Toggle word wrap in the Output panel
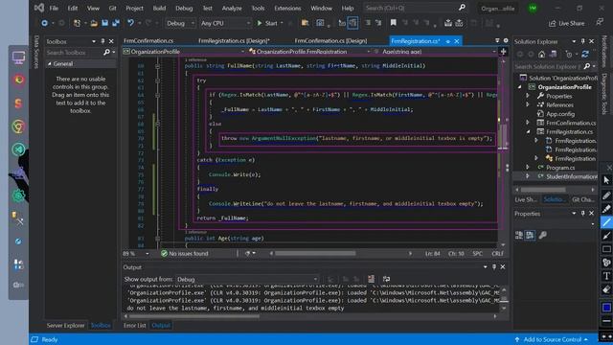This screenshot has height=345, width=613. tap(386, 279)
